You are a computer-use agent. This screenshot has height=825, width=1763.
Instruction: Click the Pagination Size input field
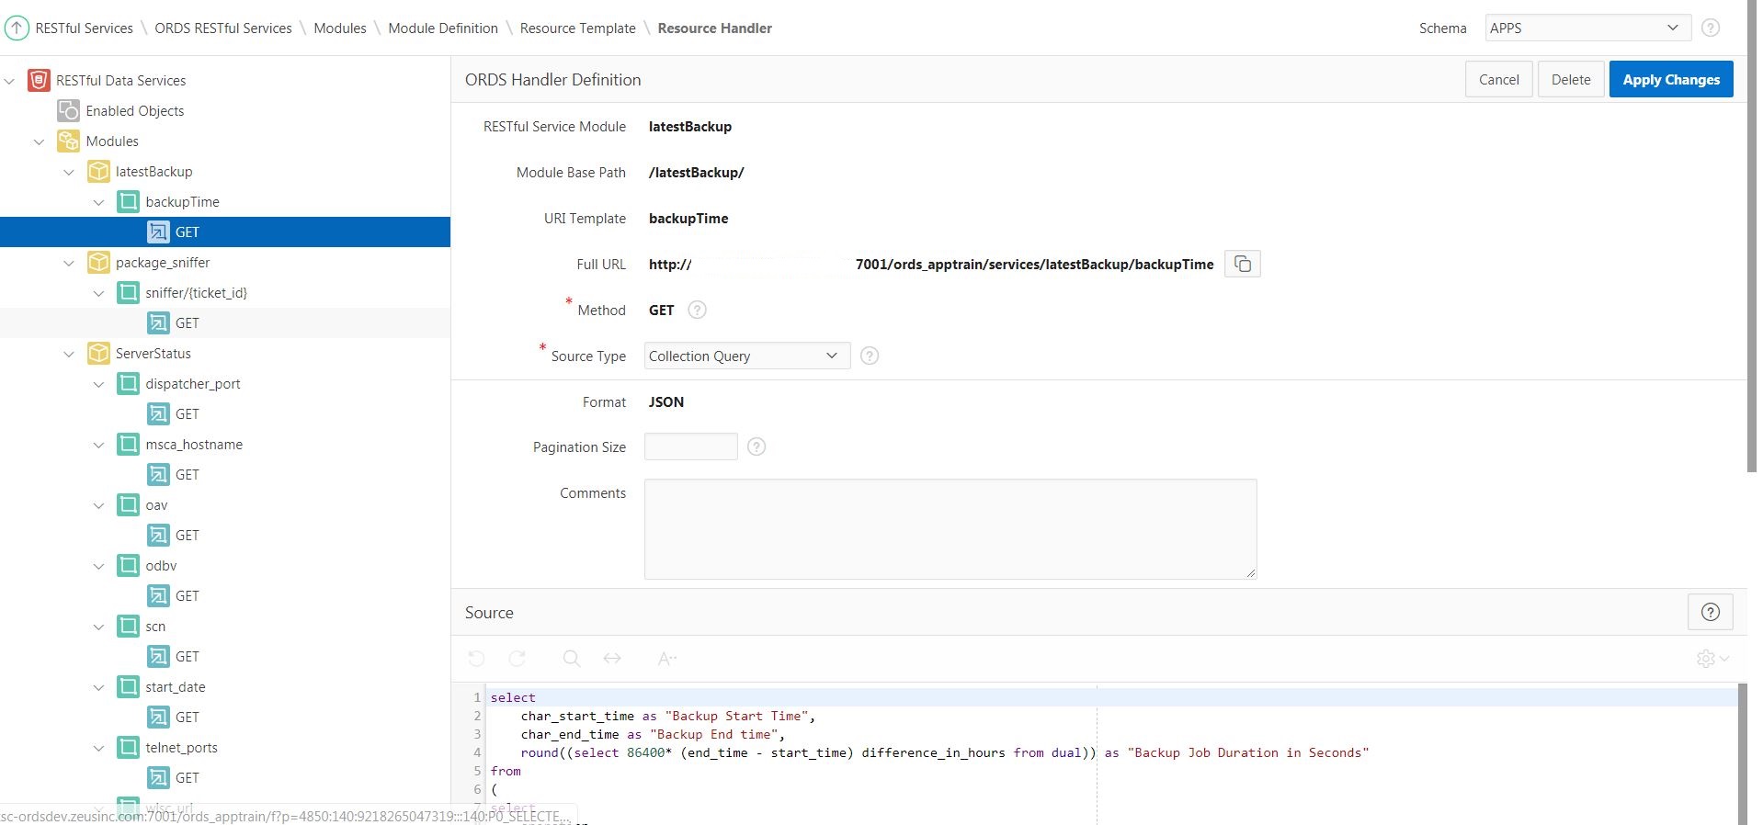(691, 447)
